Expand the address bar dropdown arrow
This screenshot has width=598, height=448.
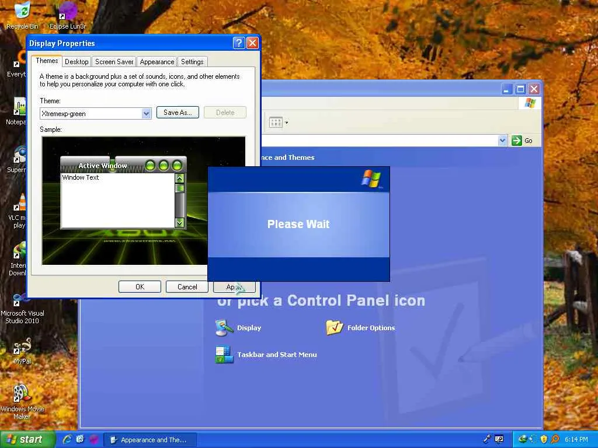click(503, 141)
